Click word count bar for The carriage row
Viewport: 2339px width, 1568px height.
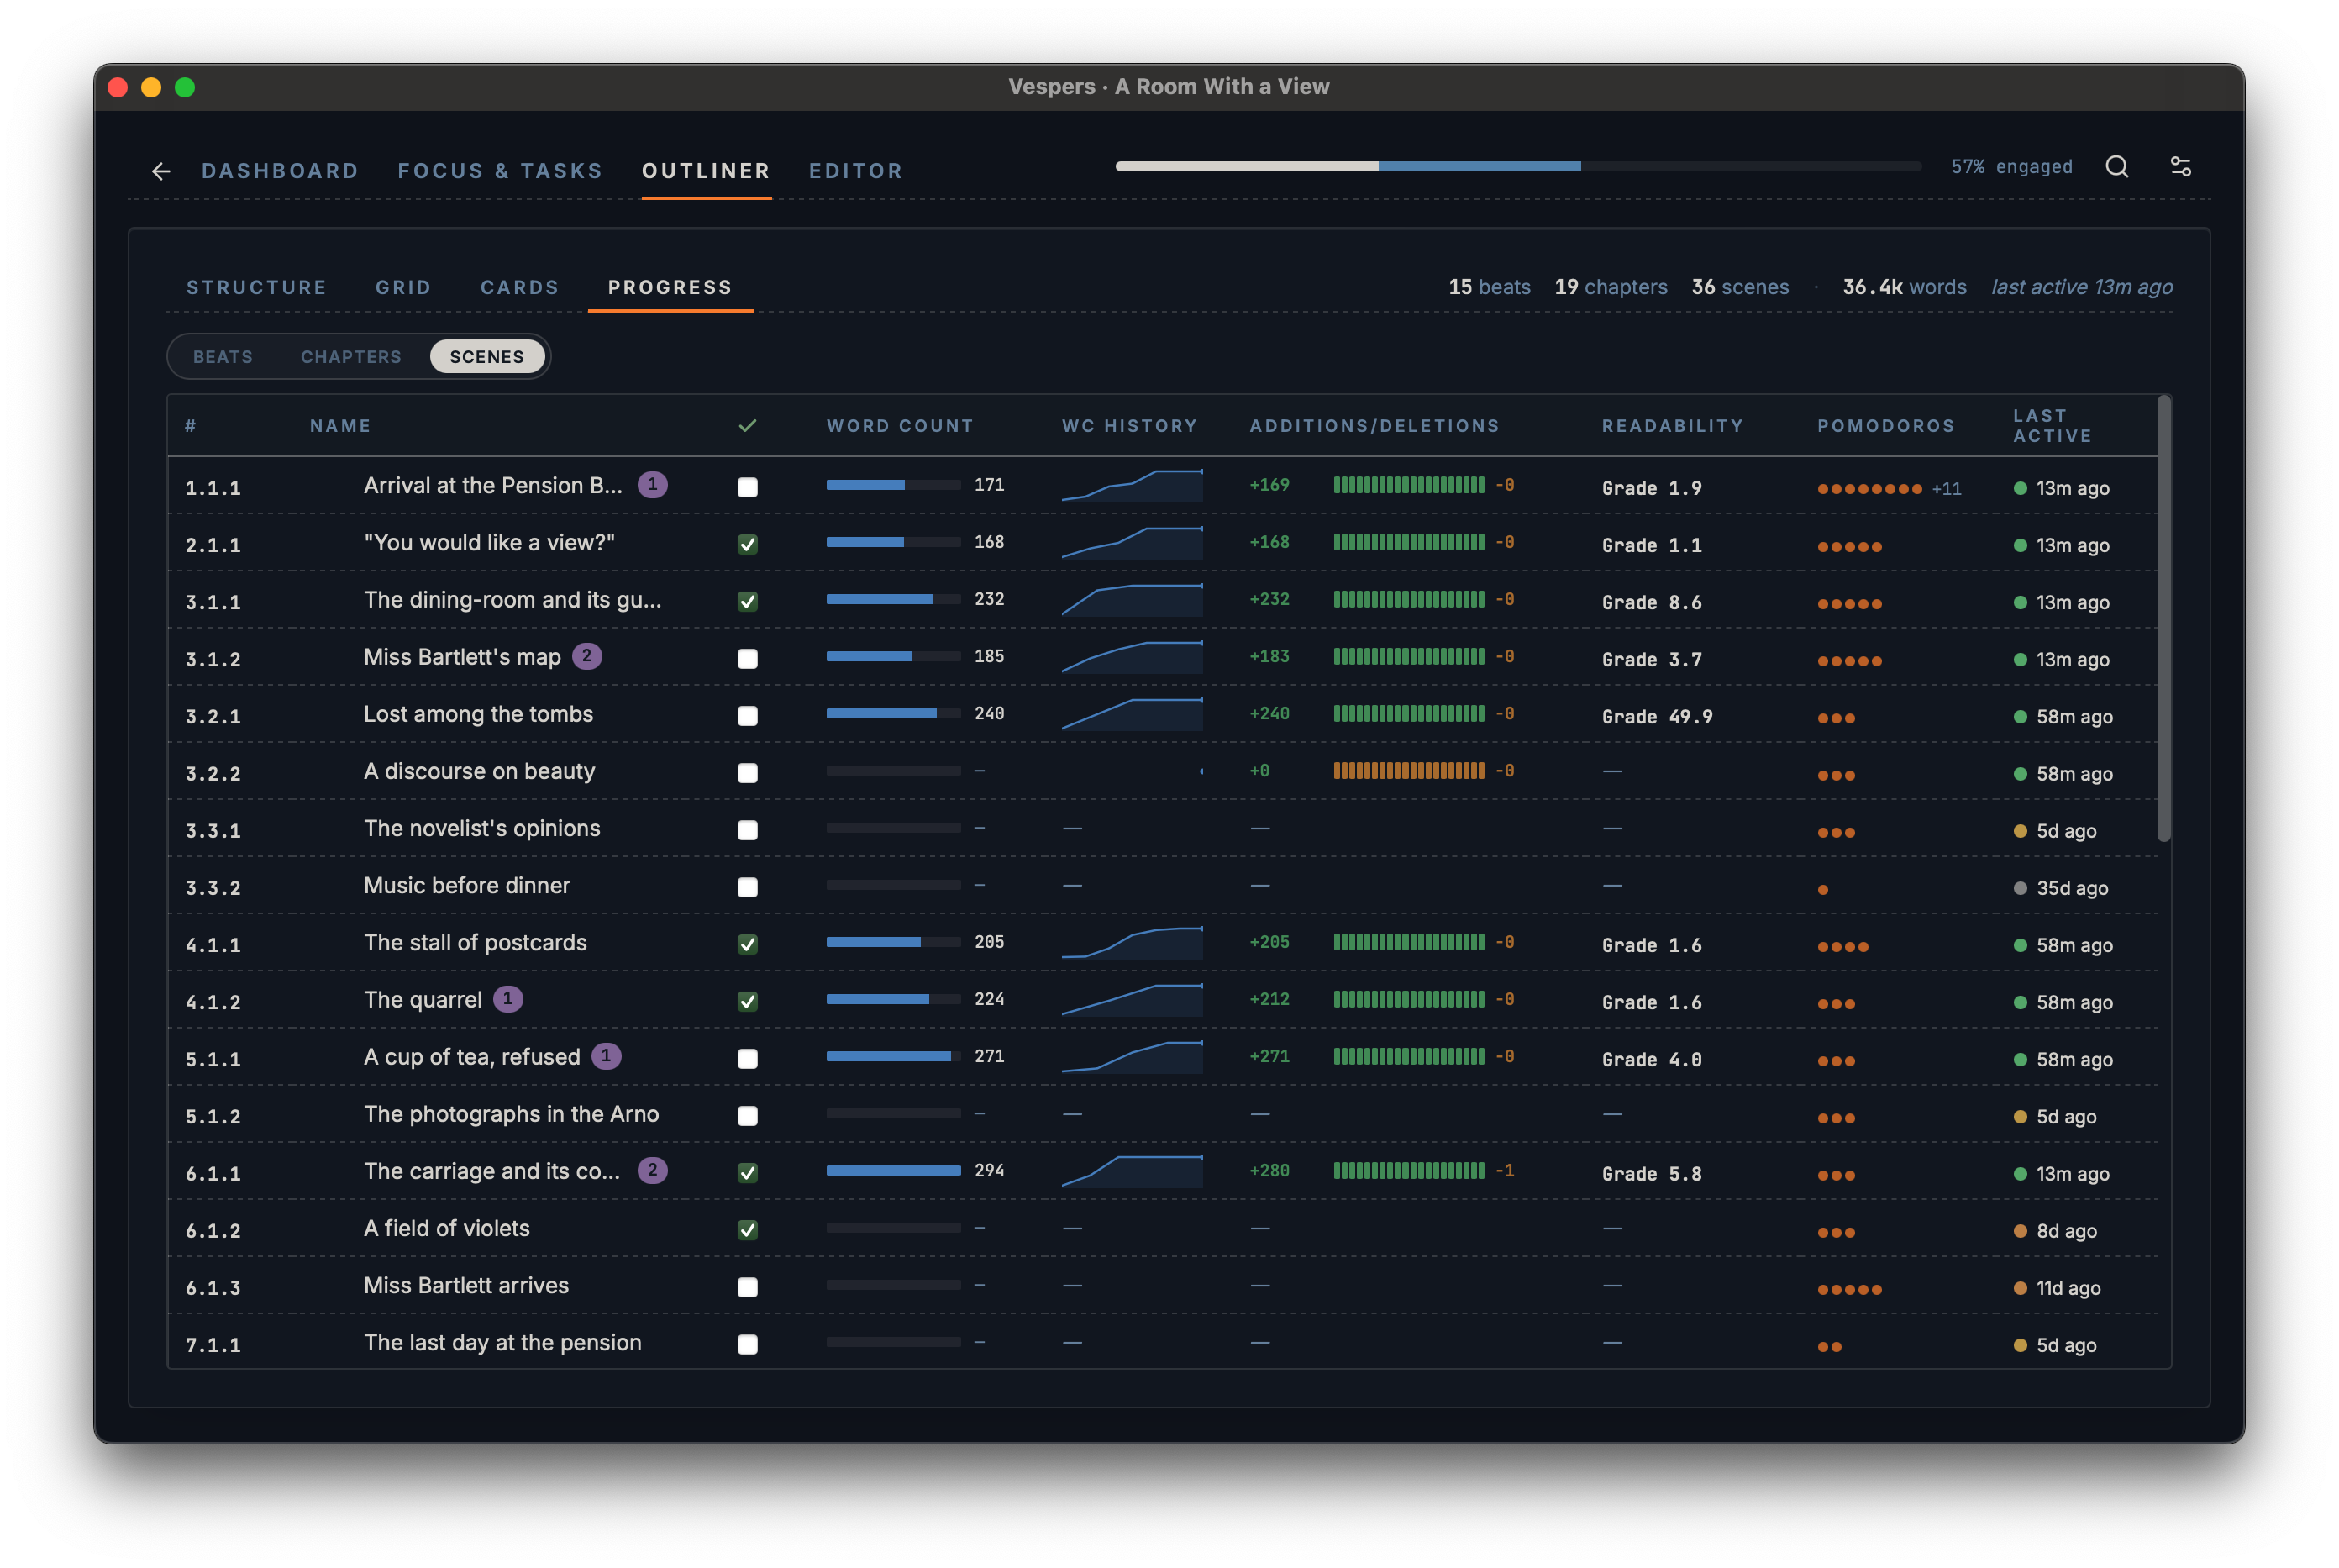pos(894,1171)
